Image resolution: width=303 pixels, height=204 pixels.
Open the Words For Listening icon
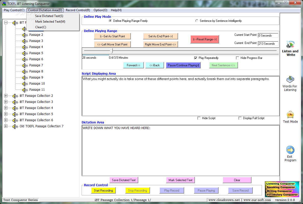(290, 80)
